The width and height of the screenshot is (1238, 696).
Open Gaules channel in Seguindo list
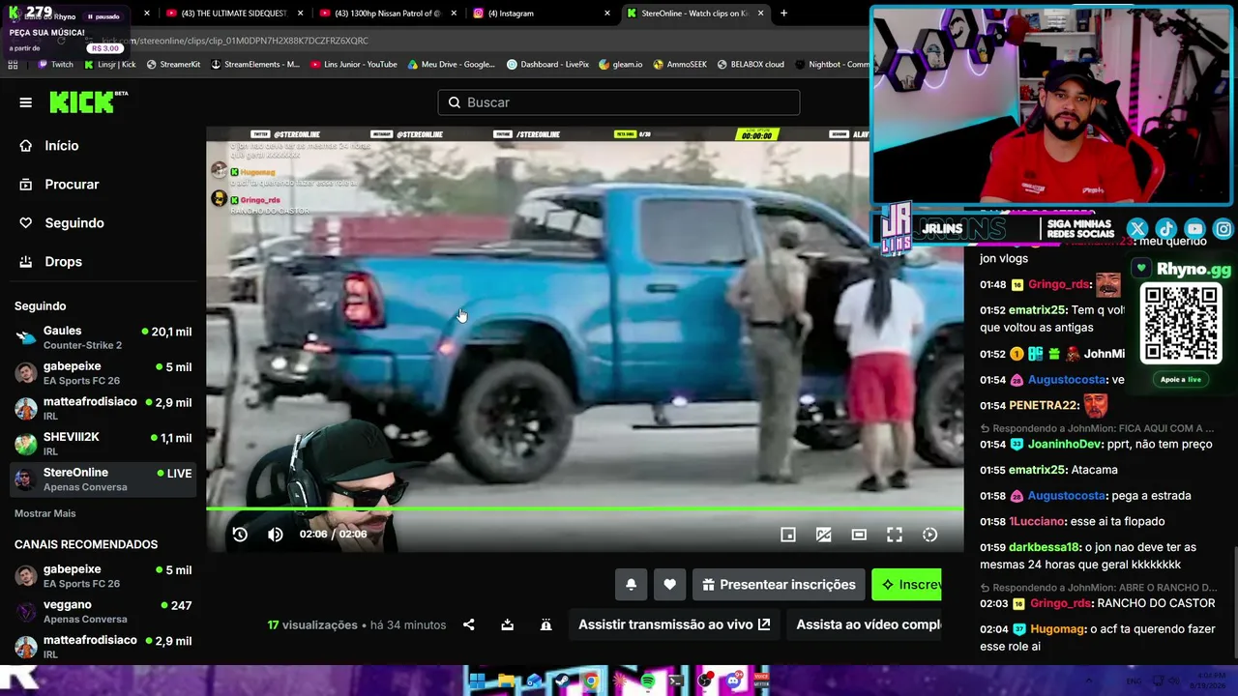[x=103, y=337]
